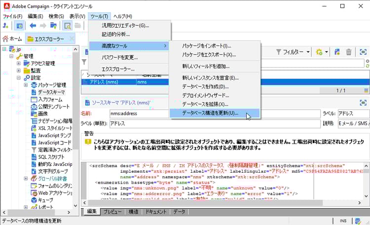Viewport: 370px width, 225px height.
Task: Open the 表示(V) menu
Action: (x=77, y=16)
